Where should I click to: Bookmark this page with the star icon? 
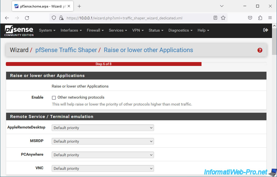tap(223, 18)
